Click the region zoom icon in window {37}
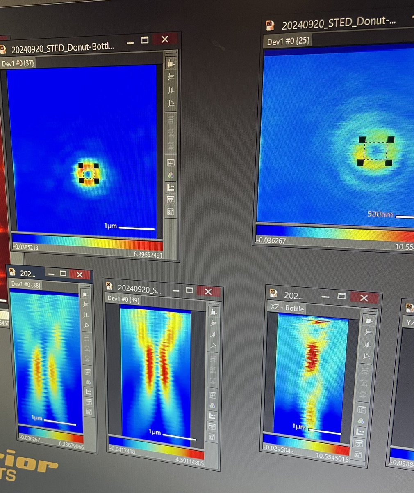414x493 pixels. click(x=171, y=212)
